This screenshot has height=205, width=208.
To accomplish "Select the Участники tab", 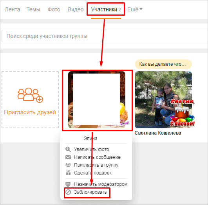I will pos(106,9).
